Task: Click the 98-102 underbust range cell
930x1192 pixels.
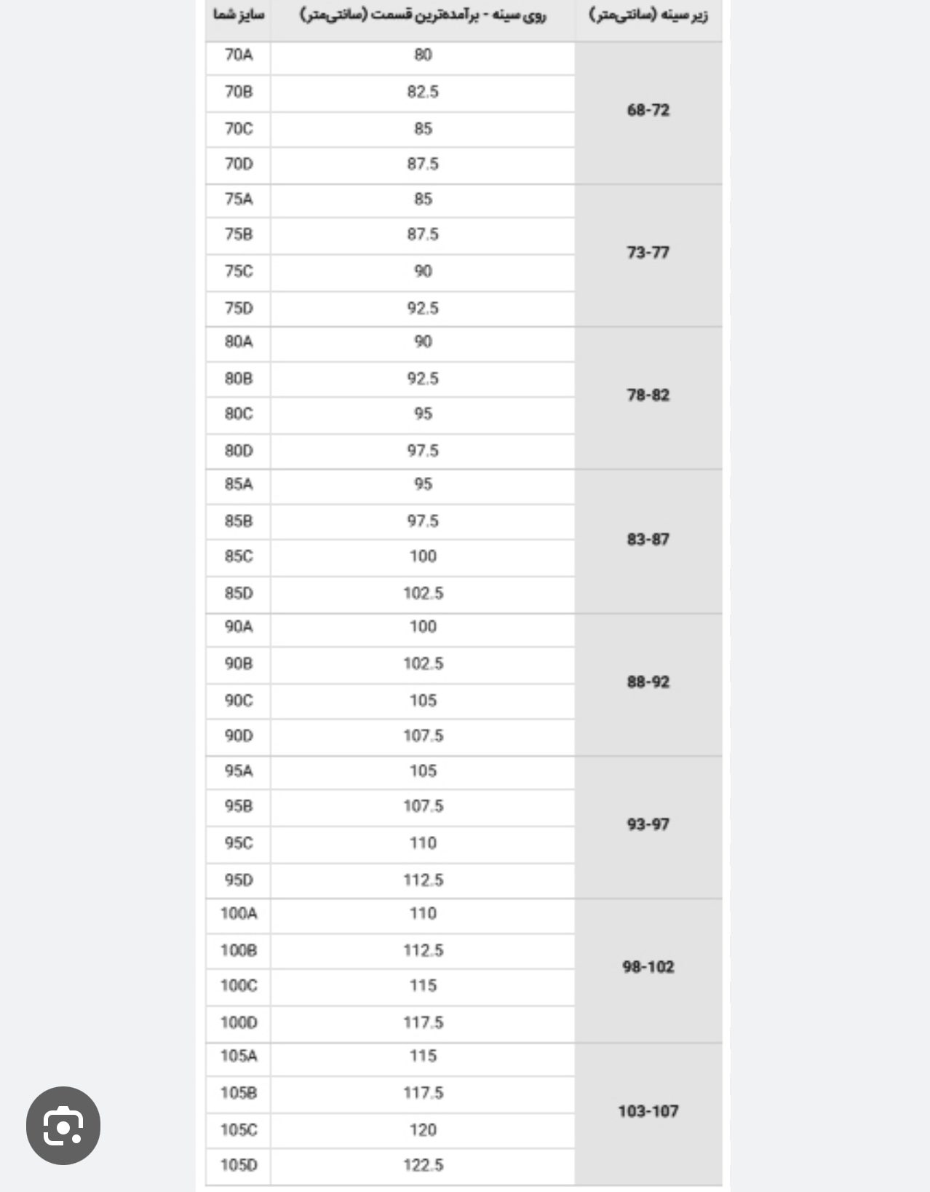Action: coord(648,968)
